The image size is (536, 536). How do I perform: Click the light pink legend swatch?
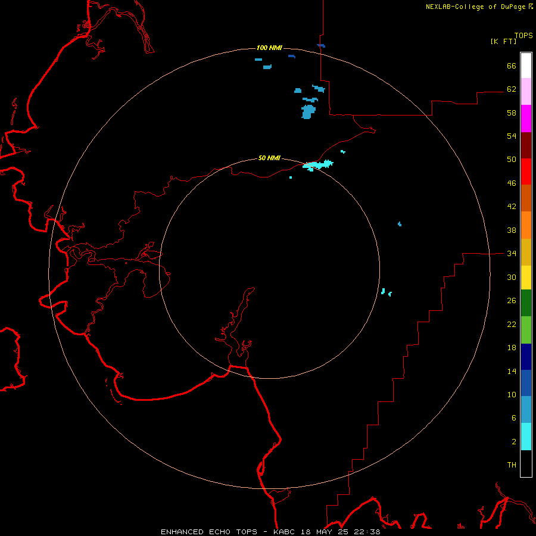pos(526,92)
